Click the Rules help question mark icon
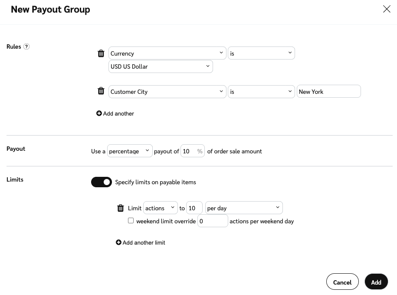 [x=26, y=46]
